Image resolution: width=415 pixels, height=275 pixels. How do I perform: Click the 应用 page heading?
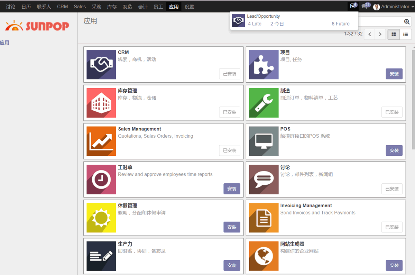pos(90,21)
